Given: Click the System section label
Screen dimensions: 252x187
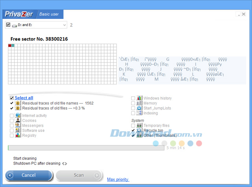Looking at the screenshot, I should click(137, 120).
